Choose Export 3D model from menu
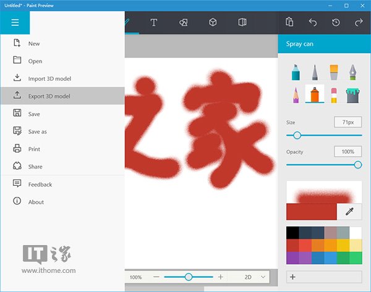The width and height of the screenshot is (371, 292). pyautogui.click(x=49, y=96)
